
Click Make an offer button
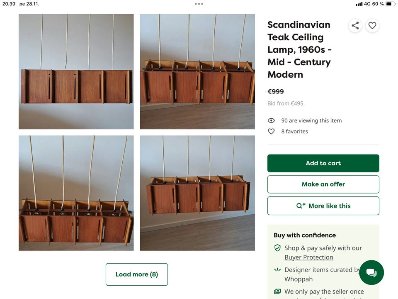(323, 184)
